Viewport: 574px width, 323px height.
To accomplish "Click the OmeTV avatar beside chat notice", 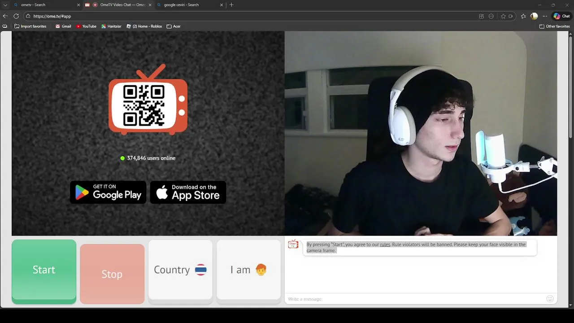I will click(x=293, y=244).
